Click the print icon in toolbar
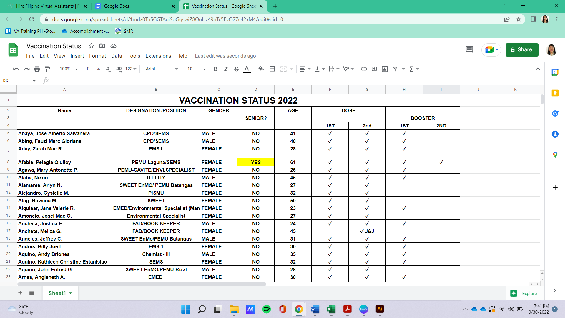 pyautogui.click(x=37, y=69)
